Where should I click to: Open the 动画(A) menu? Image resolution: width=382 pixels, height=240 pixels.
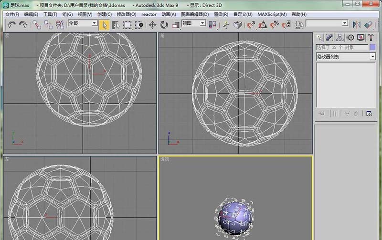169,14
